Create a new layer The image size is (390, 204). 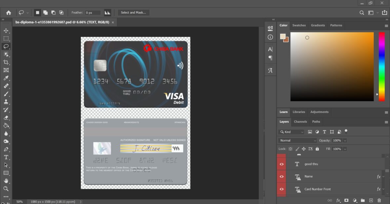click(371, 200)
